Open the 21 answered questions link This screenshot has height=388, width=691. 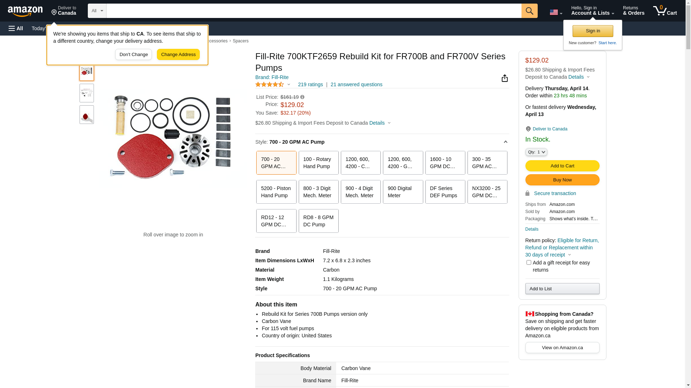pyautogui.click(x=356, y=84)
